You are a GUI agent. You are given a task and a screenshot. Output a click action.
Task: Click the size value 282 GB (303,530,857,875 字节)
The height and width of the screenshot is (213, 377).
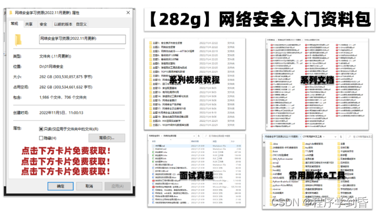click(x=66, y=77)
